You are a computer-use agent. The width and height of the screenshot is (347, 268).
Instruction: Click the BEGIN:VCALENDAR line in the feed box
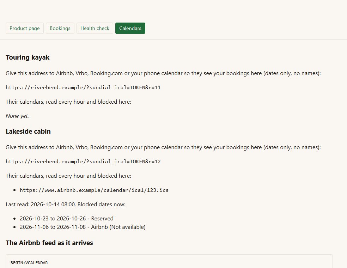point(29,263)
